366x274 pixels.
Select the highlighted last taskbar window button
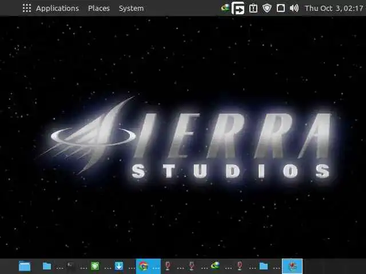[x=292, y=266]
